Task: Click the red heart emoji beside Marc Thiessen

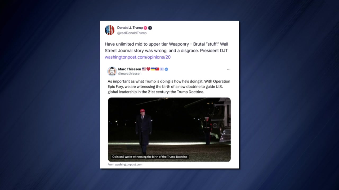Action: coord(148,69)
